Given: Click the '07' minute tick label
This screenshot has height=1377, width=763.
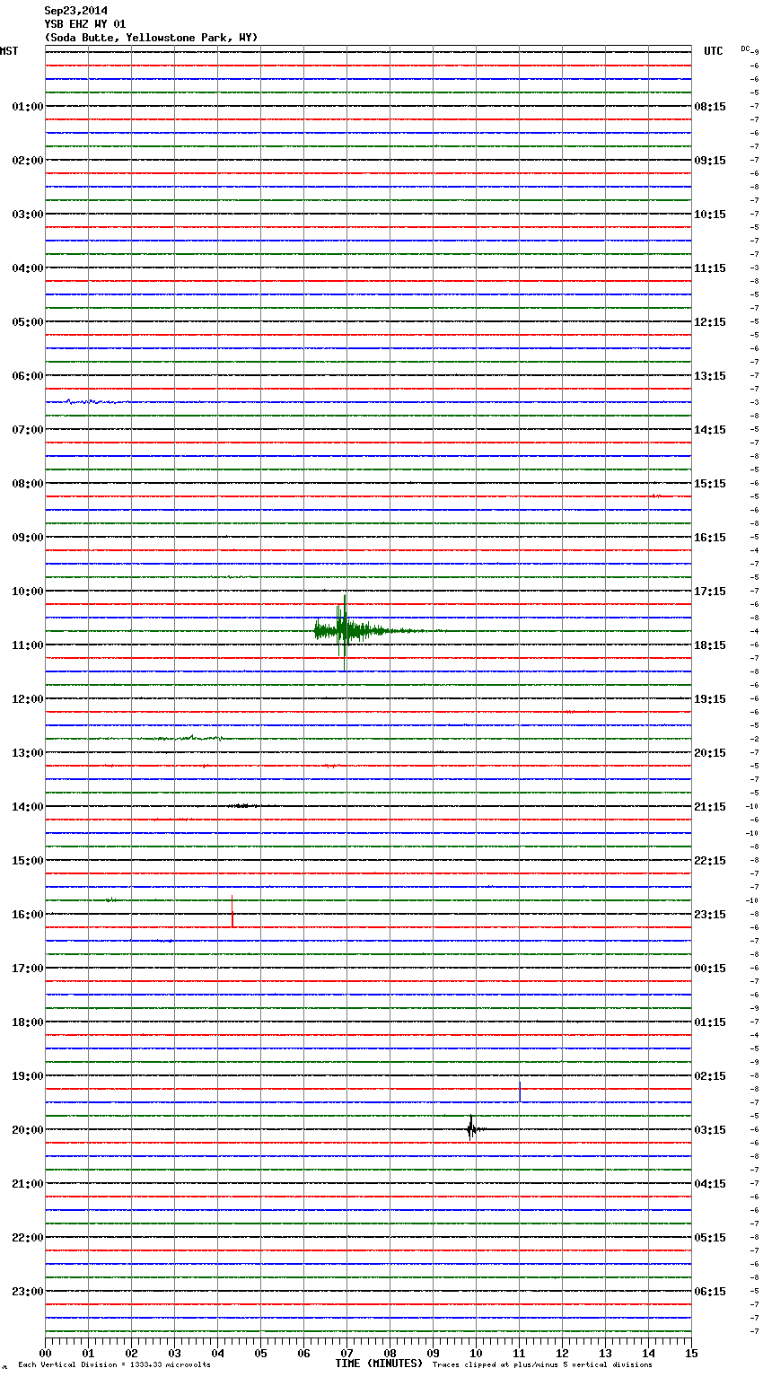Looking at the screenshot, I should 346,1353.
